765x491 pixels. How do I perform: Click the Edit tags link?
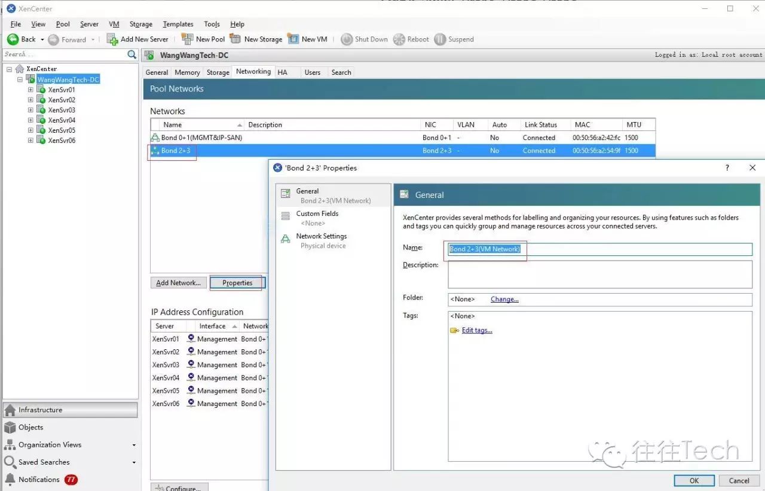click(x=477, y=330)
